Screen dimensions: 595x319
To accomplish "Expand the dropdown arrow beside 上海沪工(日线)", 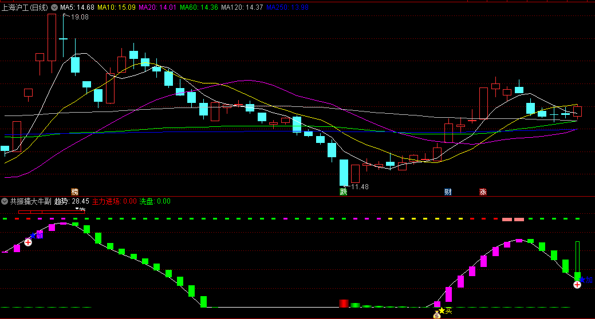I will point(54,7).
